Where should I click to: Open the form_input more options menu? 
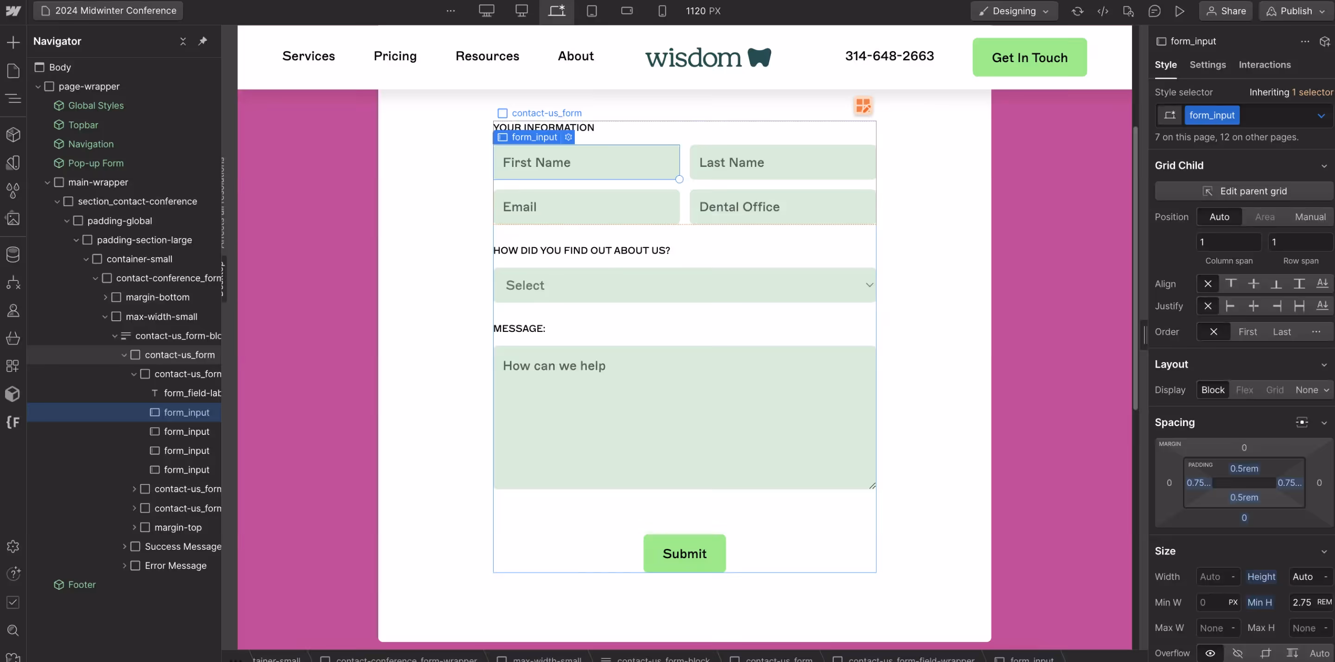[1305, 41]
